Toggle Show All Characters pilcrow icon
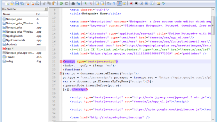Viewport: 217px width, 122px height. [x=114, y=4]
